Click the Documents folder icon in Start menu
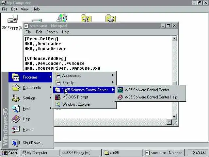 16,88
